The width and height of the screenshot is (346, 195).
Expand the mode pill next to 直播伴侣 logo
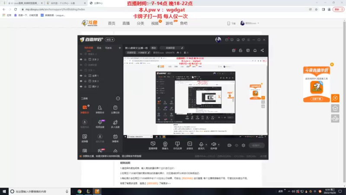coord(110,40)
